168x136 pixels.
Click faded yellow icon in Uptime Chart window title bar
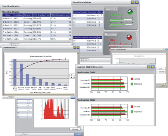(x=164, y=49)
